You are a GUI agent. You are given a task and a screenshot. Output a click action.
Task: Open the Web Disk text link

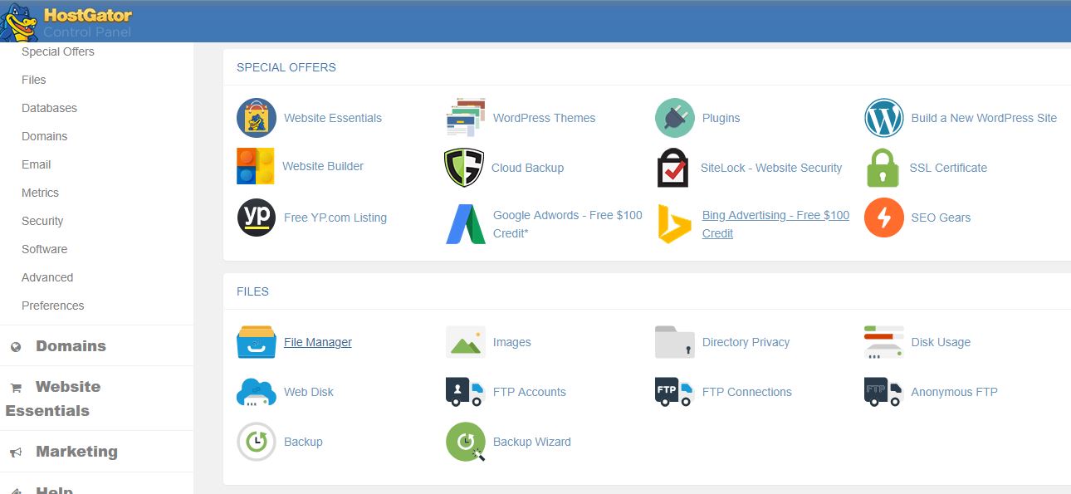coord(309,392)
